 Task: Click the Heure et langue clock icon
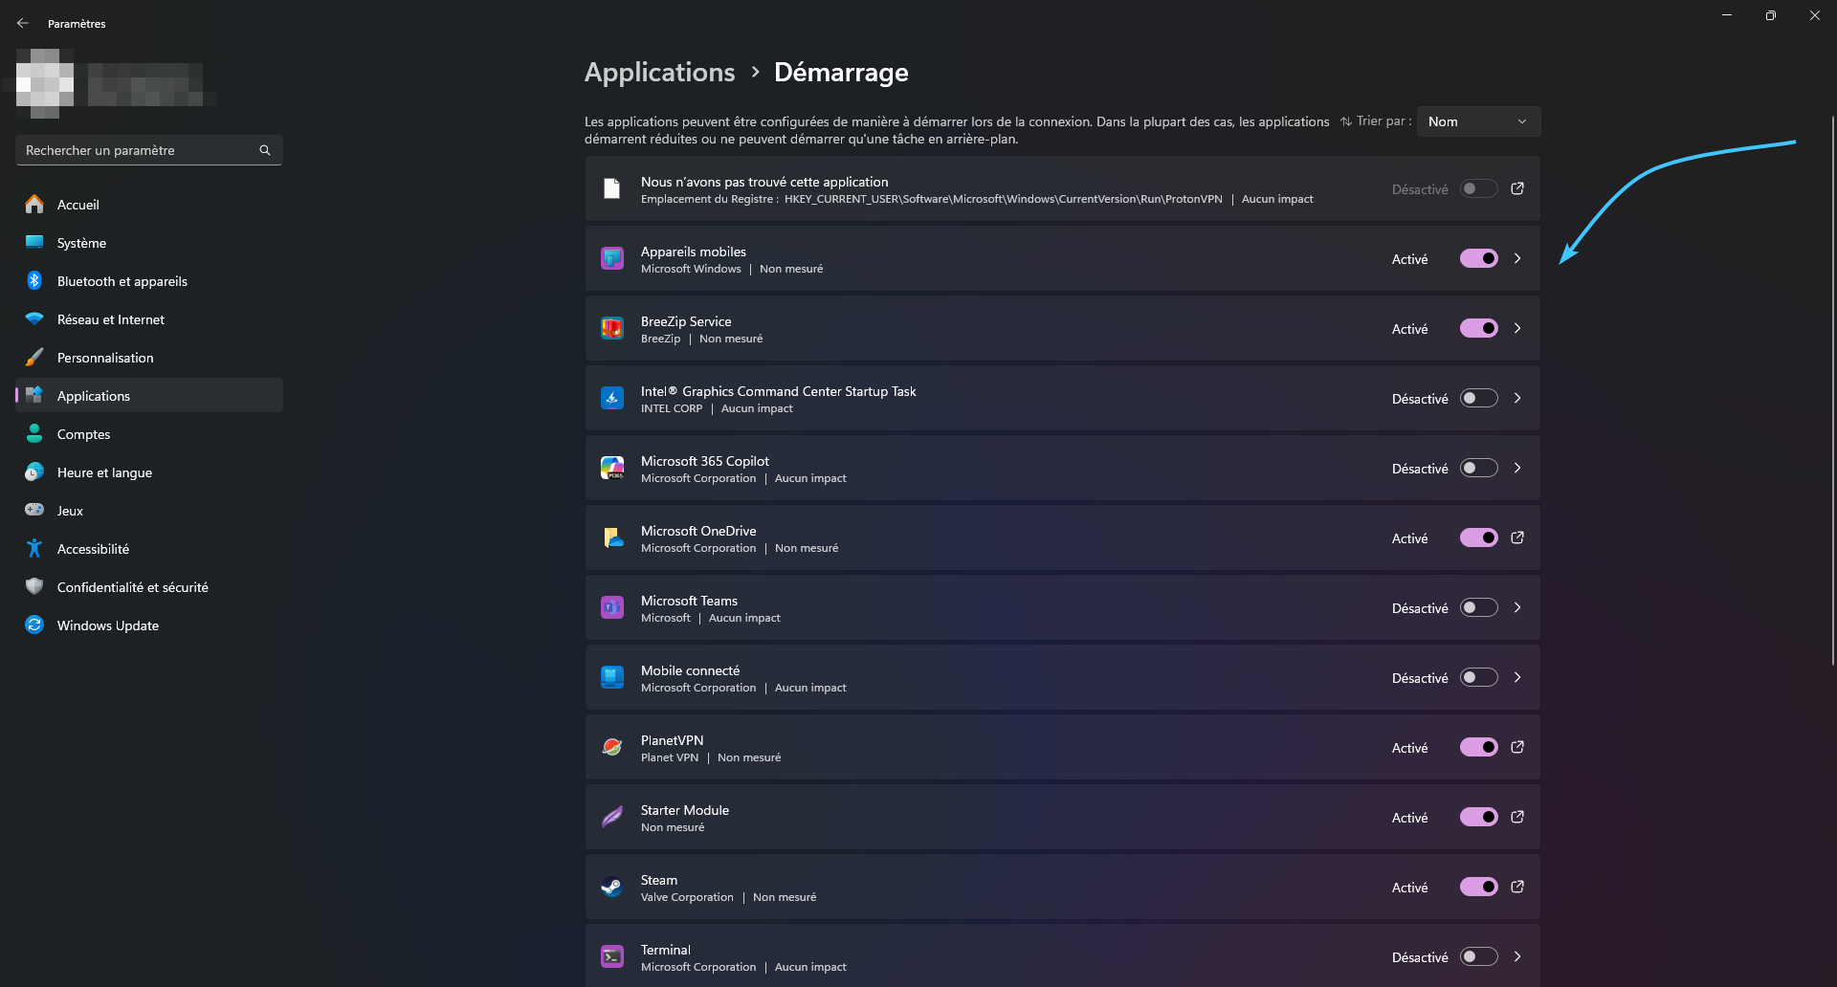[x=34, y=472]
